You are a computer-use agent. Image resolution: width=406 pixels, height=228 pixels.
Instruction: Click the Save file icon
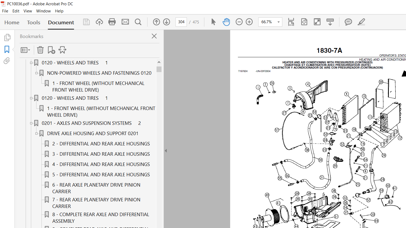(86, 22)
